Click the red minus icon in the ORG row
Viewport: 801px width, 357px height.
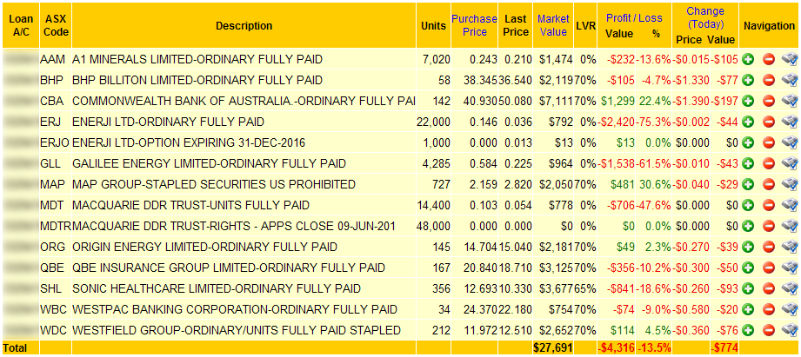click(x=769, y=248)
